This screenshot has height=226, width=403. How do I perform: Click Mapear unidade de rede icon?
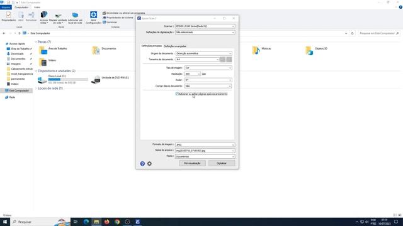click(x=58, y=18)
